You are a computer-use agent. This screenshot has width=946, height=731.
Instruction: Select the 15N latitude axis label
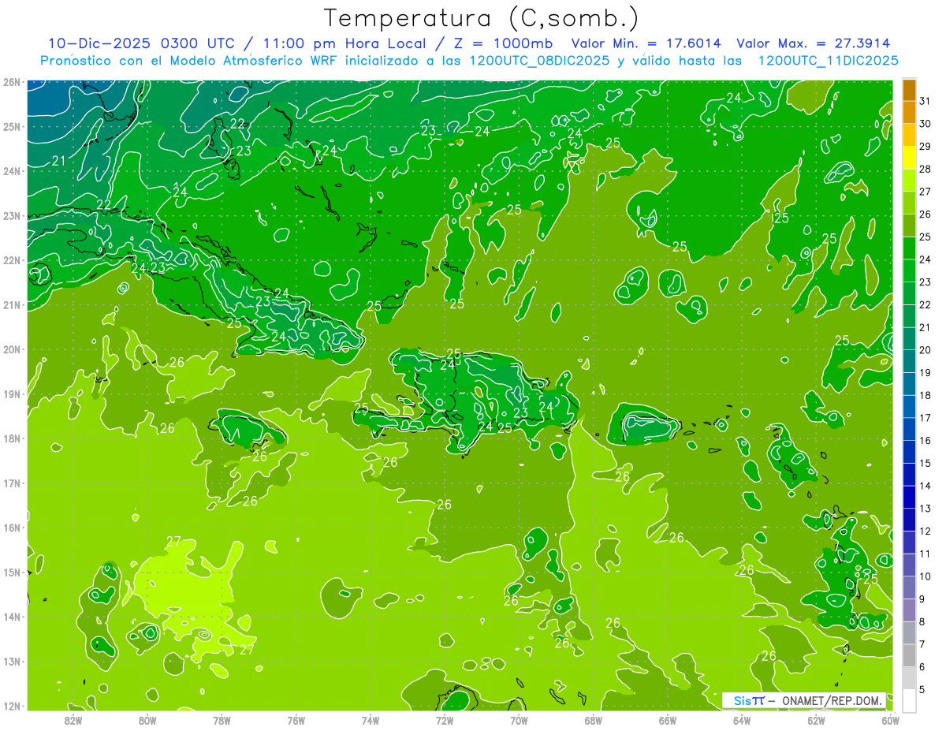(11, 572)
